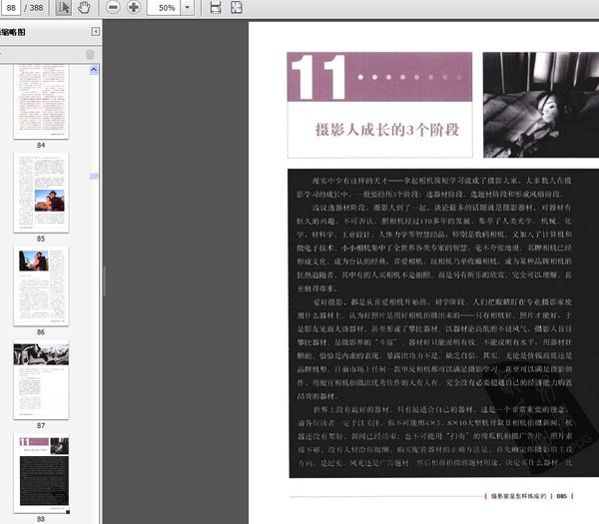Open page 85 thumbnail
The height and width of the screenshot is (524, 599).
click(x=41, y=193)
